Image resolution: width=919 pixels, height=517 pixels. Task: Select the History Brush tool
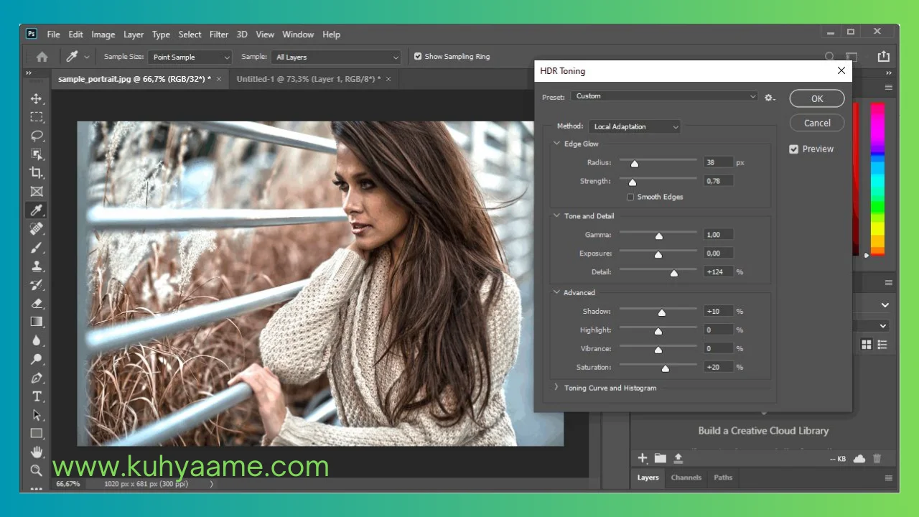coord(37,285)
